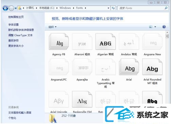Select the Agency FB font icon

59,42
